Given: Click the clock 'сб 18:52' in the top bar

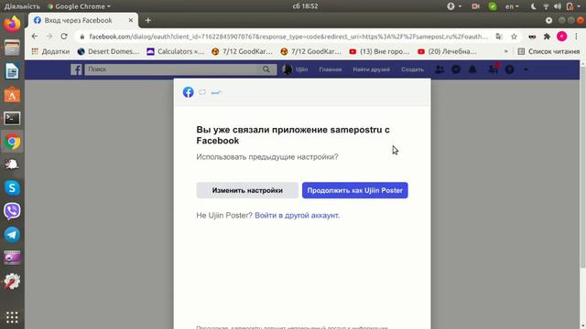Looking at the screenshot, I should [305, 6].
